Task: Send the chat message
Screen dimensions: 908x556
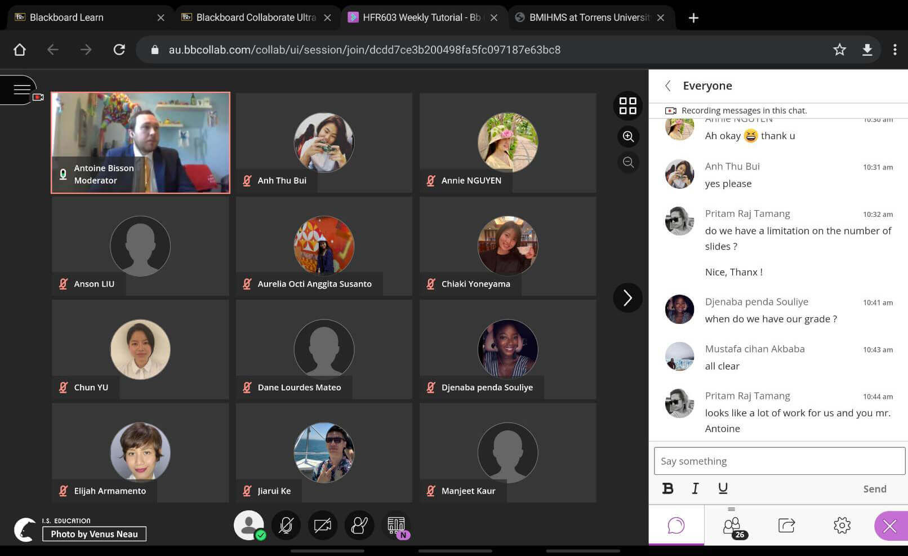Action: [x=875, y=489]
